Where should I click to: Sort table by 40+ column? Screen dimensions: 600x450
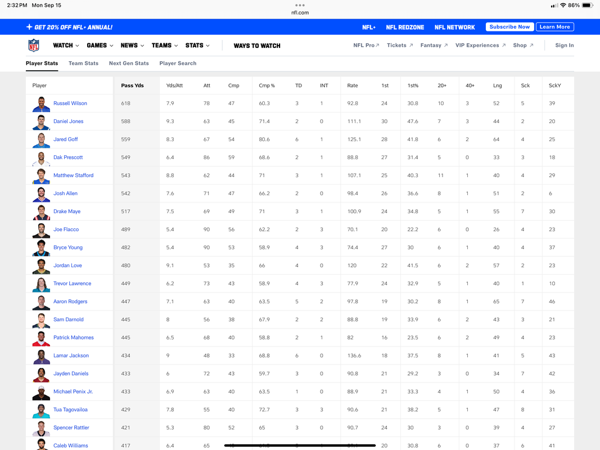470,85
